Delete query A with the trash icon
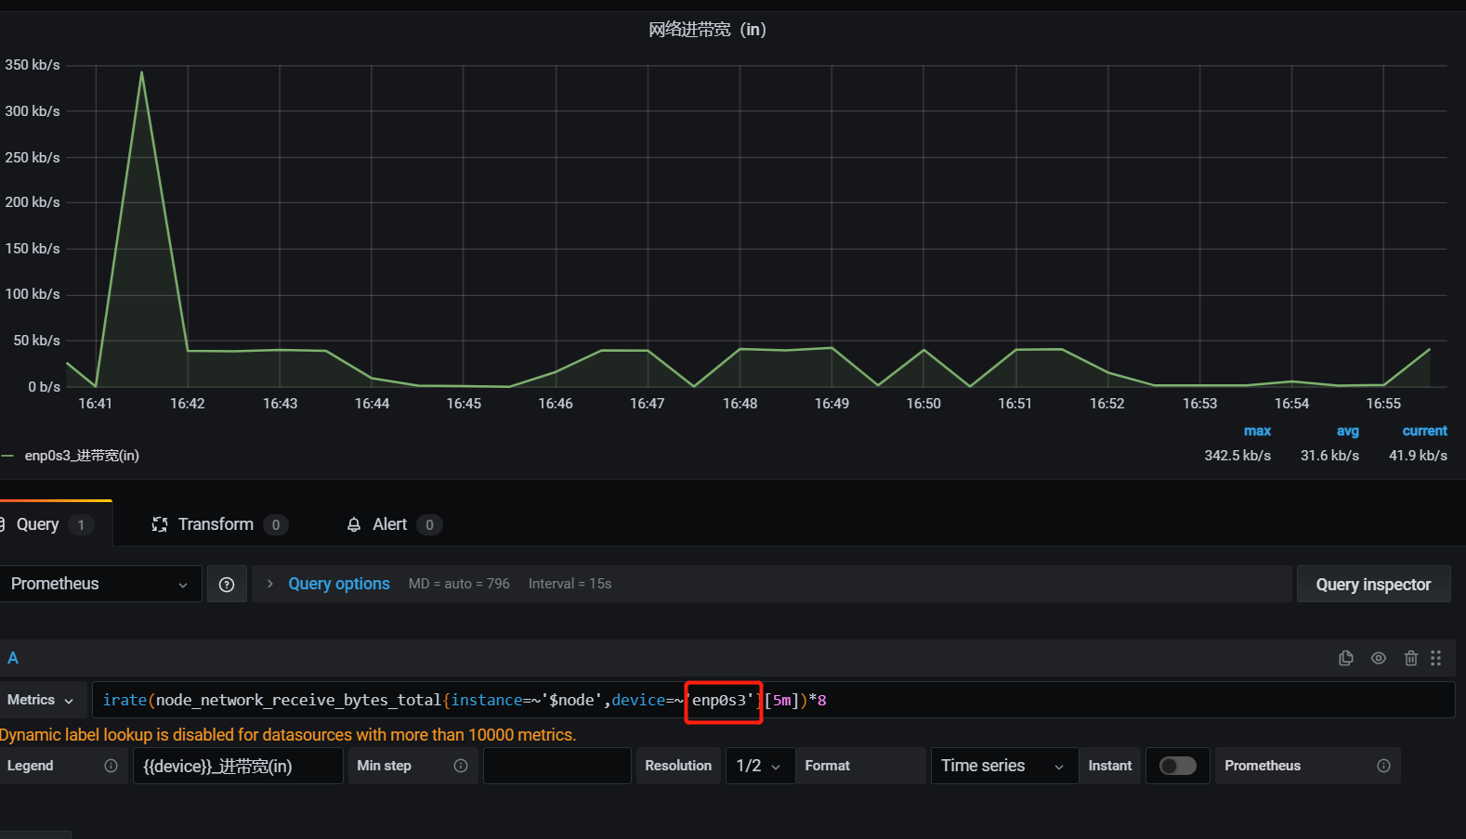Screen dimensions: 1466x839 tap(1411, 658)
